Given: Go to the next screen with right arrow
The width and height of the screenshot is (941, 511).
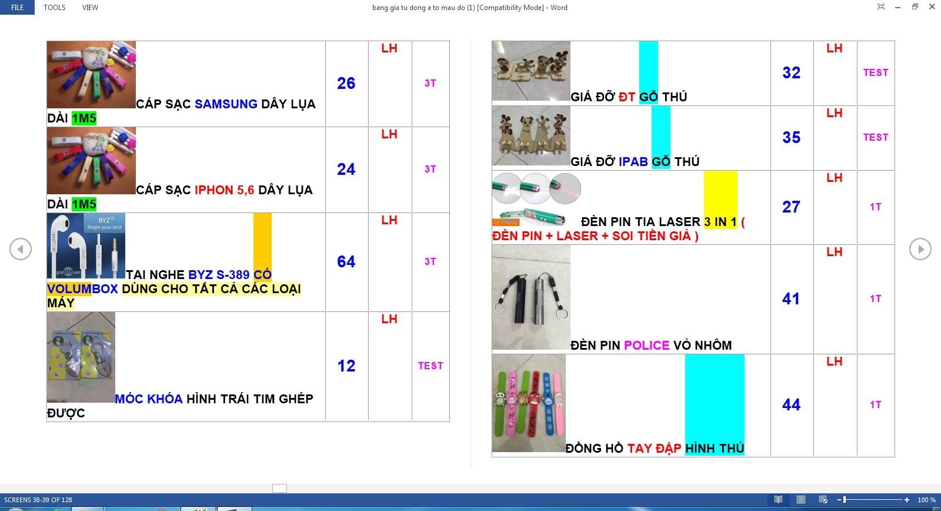Looking at the screenshot, I should pyautogui.click(x=920, y=249).
